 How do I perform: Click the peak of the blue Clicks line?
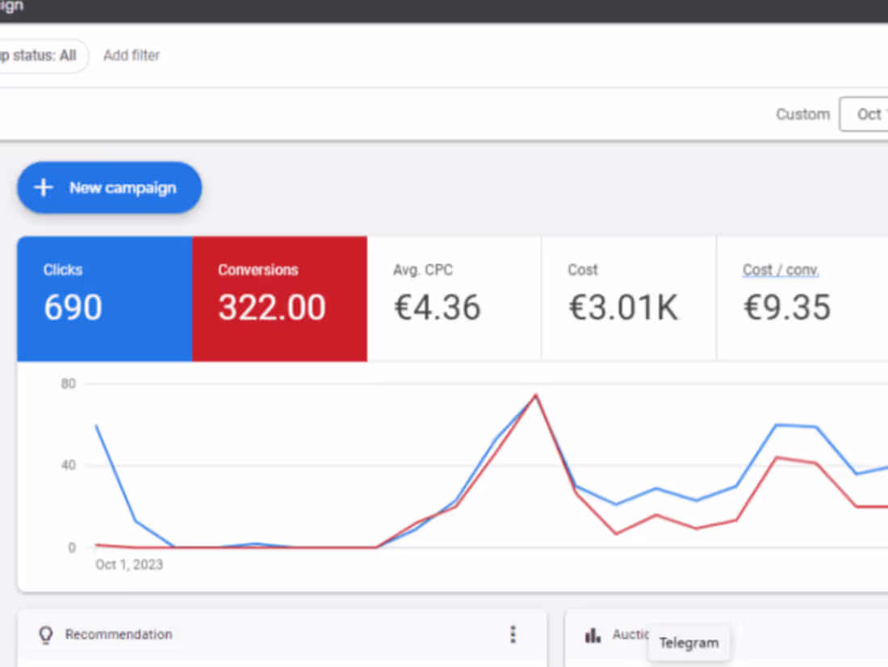coord(534,396)
